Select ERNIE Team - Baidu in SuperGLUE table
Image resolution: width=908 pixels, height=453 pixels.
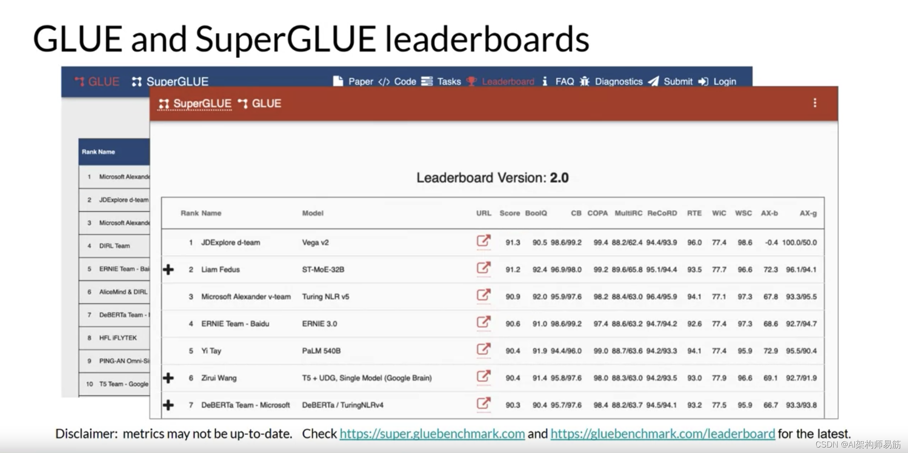235,324
